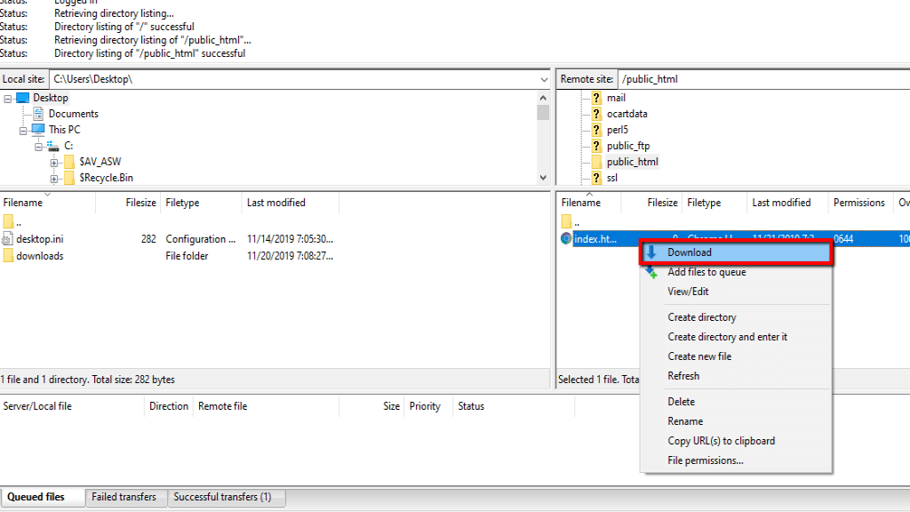
Task: Select the $AV_ASW folder icon
Action: click(x=69, y=162)
